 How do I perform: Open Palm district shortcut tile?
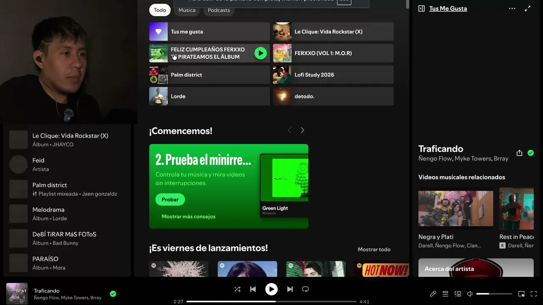(x=210, y=75)
